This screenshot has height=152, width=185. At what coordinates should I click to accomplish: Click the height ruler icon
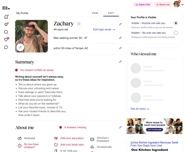click(x=56, y=150)
